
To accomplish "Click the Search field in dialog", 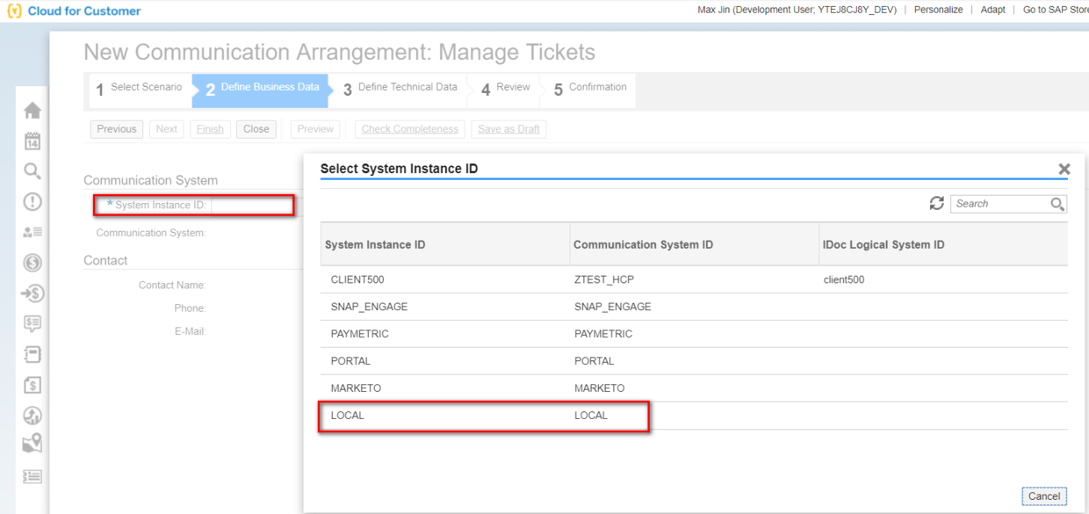I will point(1000,204).
